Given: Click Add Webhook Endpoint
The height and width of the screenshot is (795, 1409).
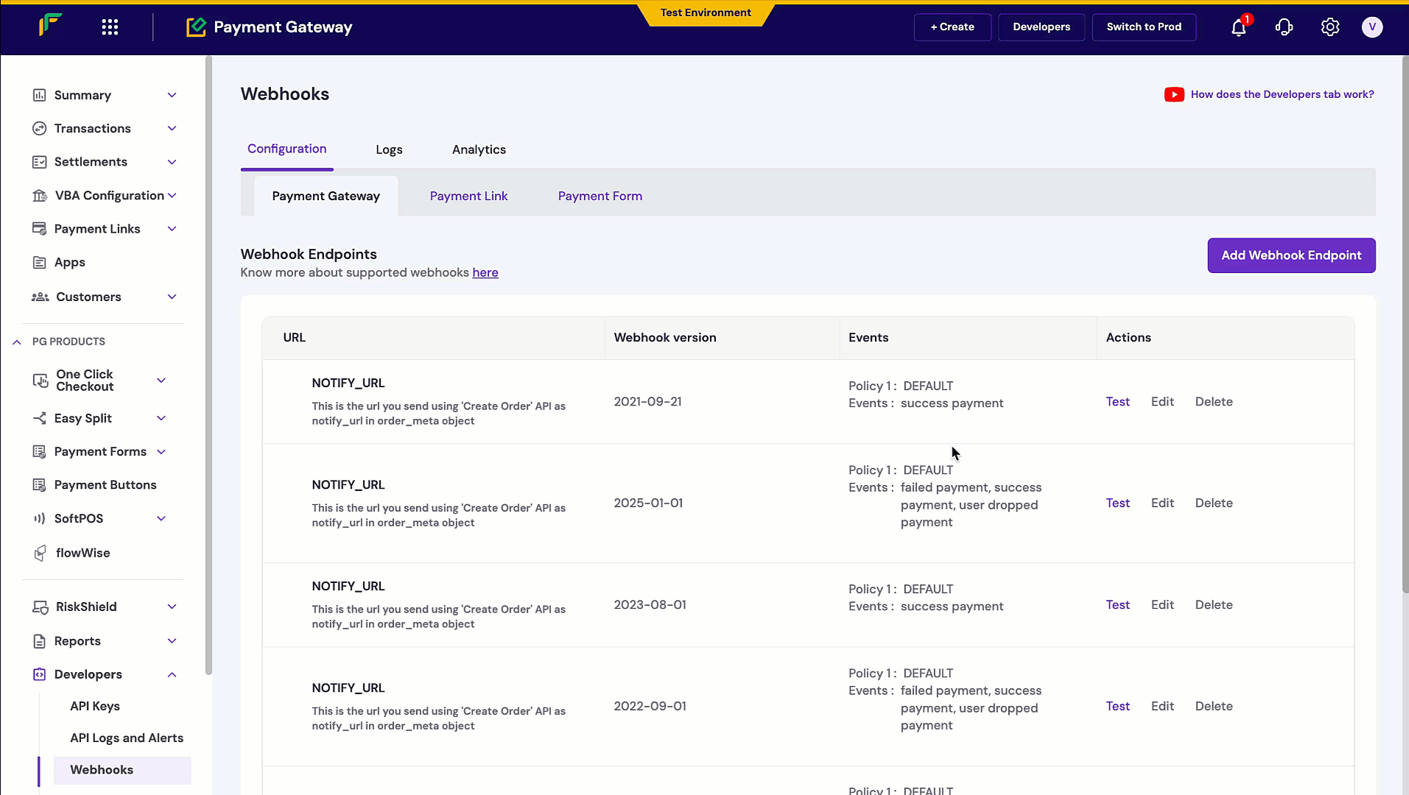Looking at the screenshot, I should (1290, 255).
